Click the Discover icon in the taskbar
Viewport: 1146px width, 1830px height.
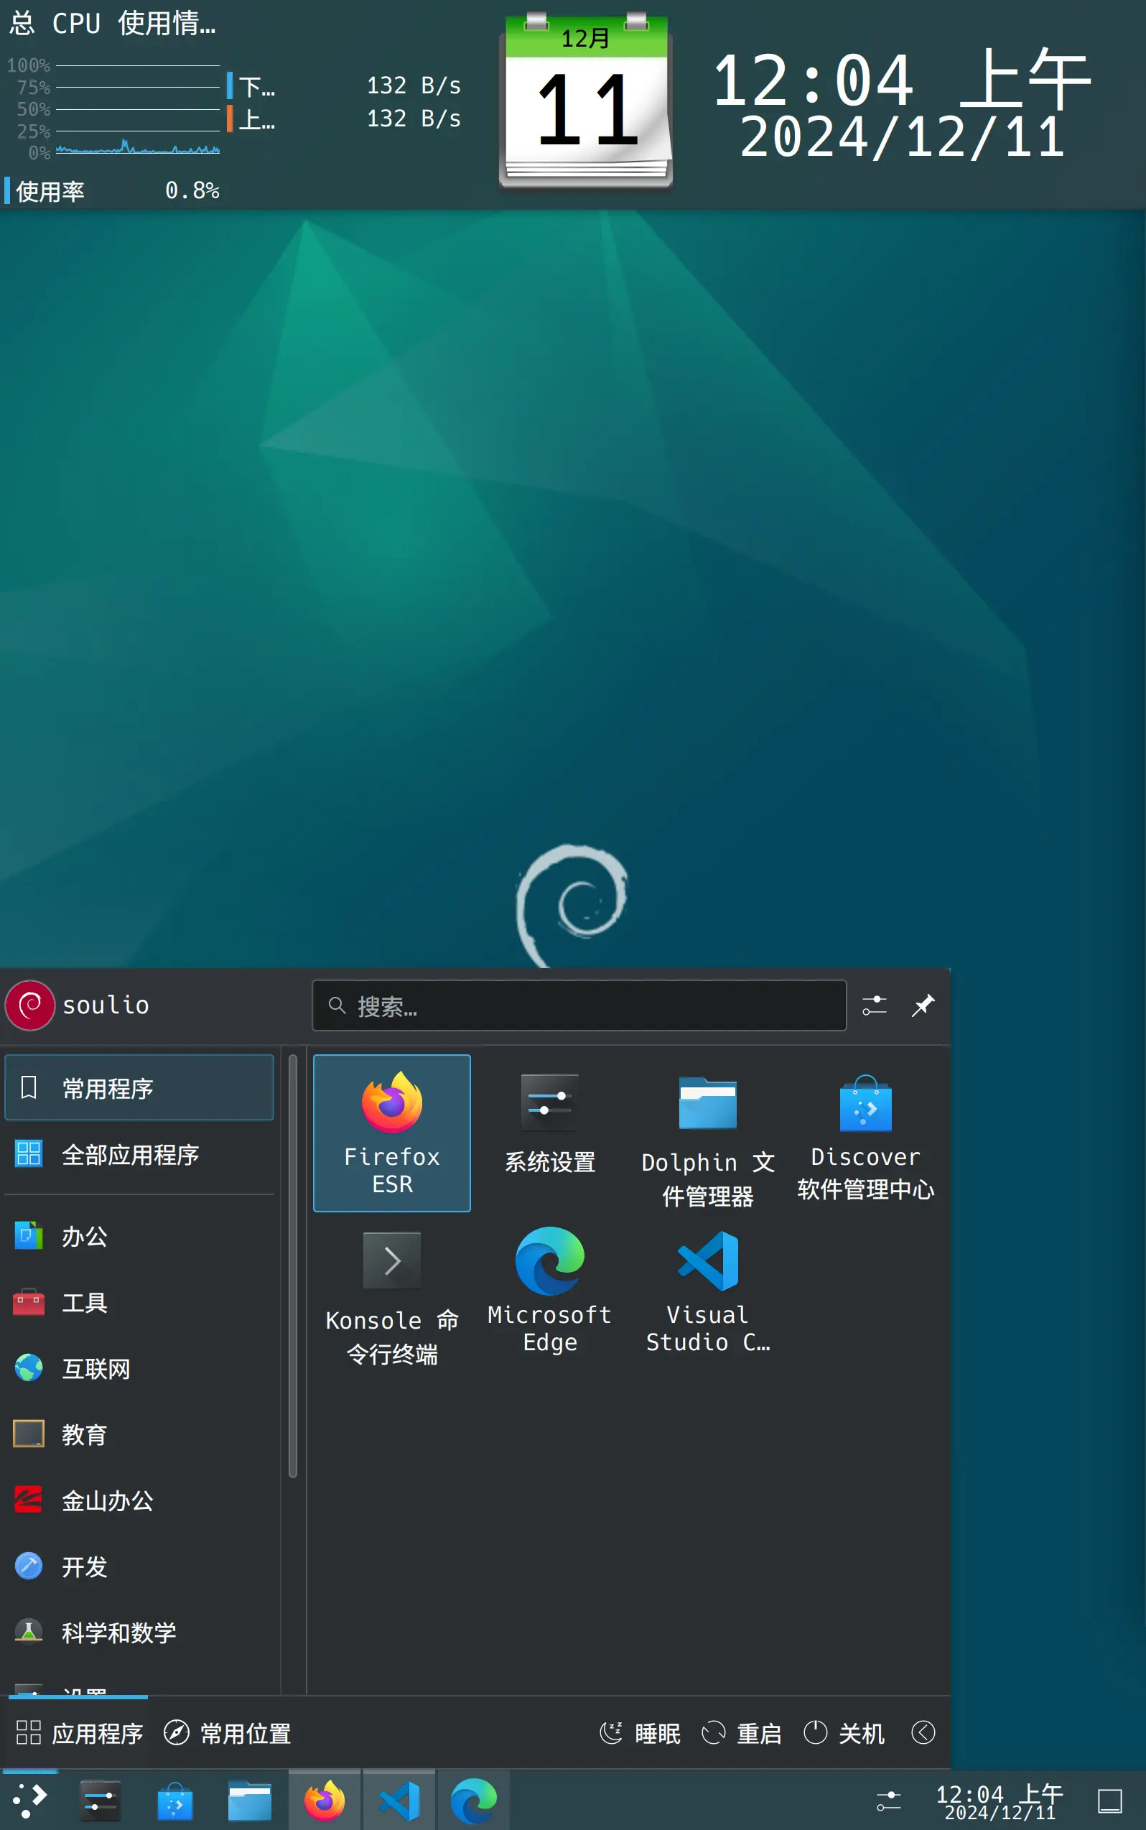174,1801
